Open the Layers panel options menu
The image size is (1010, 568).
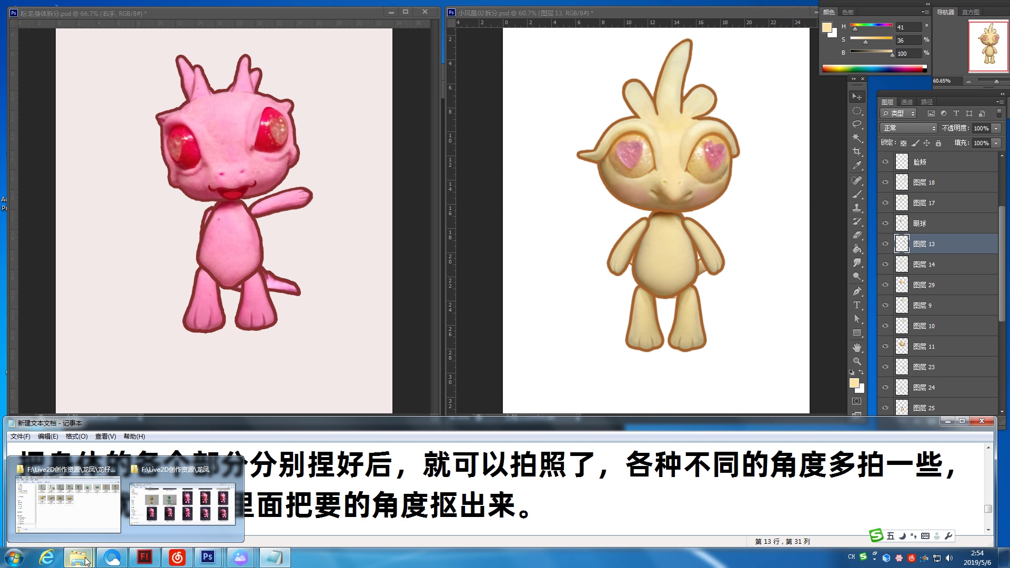[999, 102]
